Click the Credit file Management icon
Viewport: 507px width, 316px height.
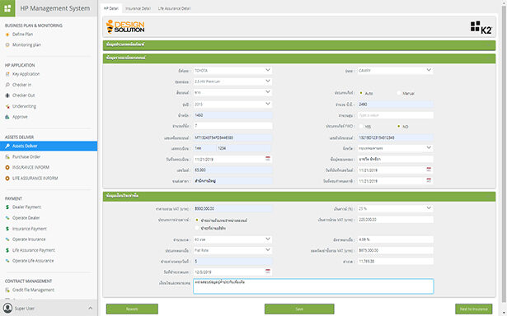tap(7, 290)
